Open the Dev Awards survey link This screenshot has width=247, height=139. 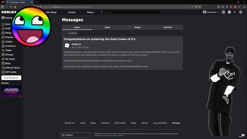pos(98,61)
